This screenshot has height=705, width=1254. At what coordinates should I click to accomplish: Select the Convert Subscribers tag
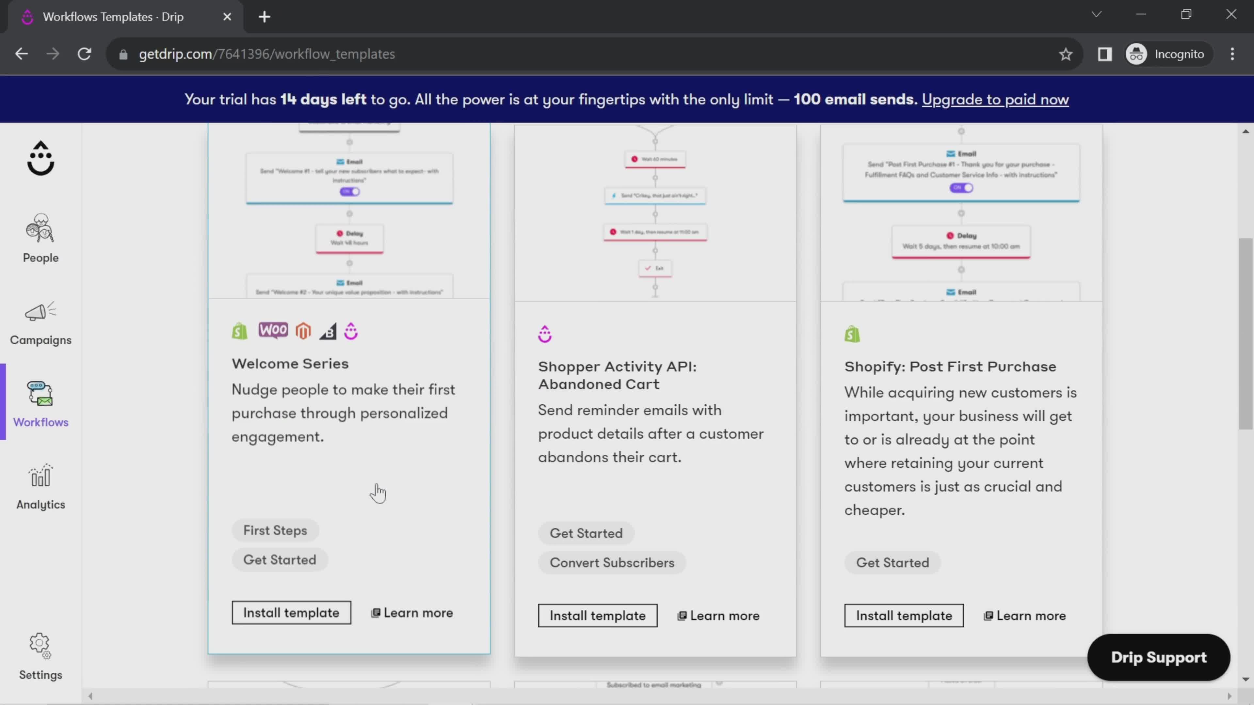(612, 562)
